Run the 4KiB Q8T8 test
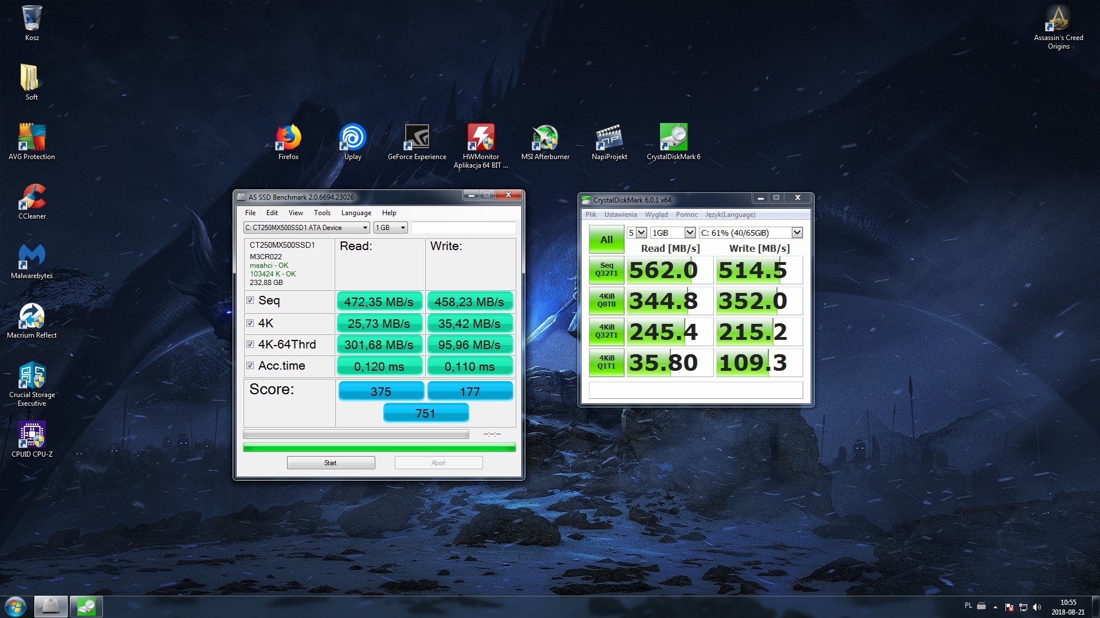Viewport: 1100px width, 618px height. coord(606,300)
